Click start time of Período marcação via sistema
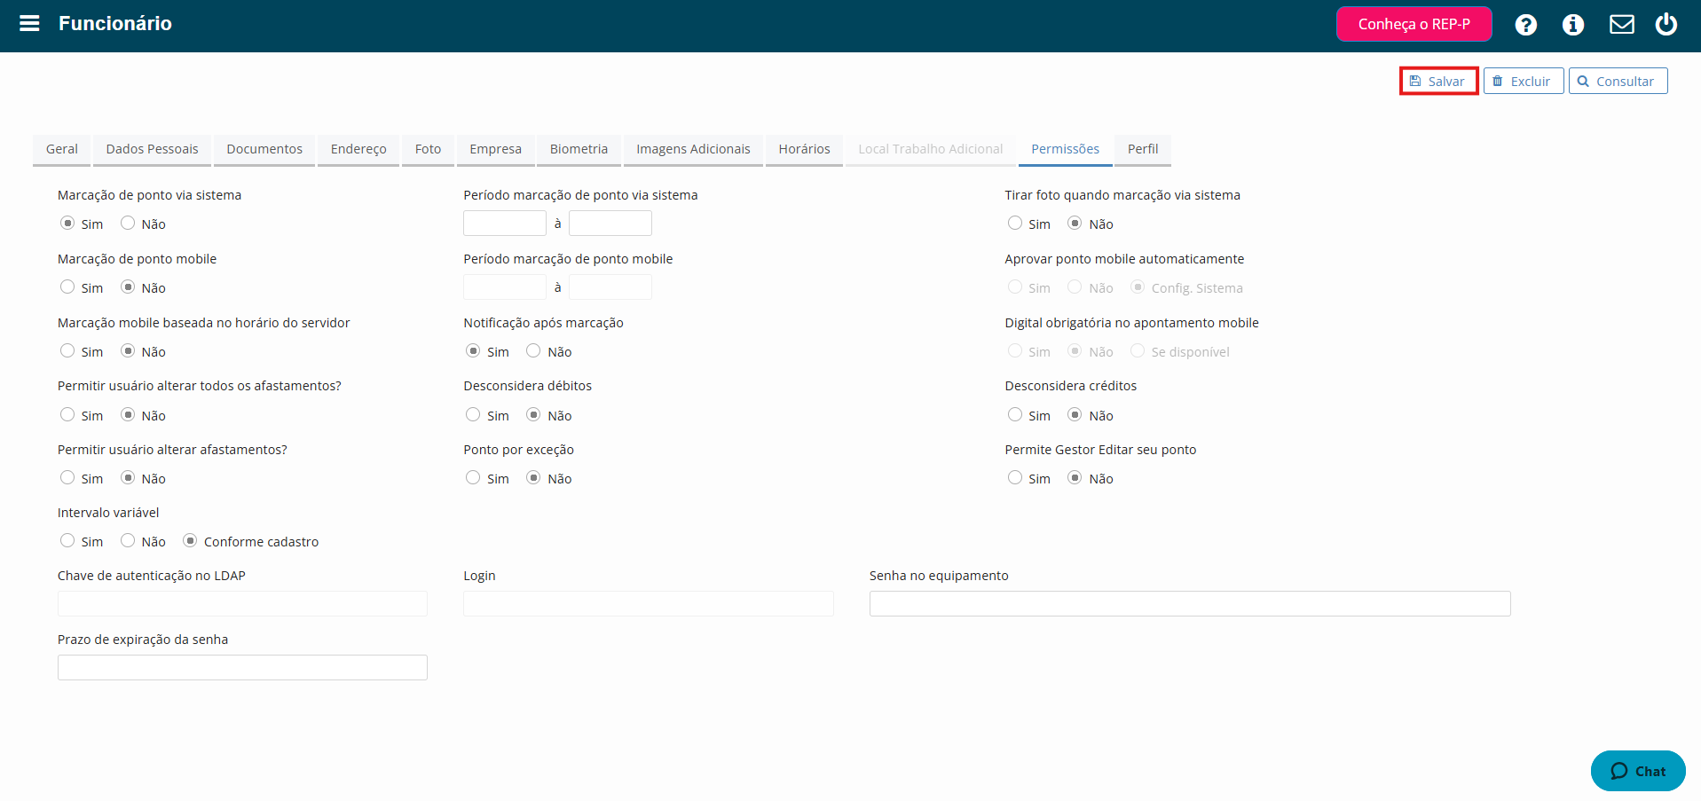Image resolution: width=1701 pixels, height=801 pixels. pyautogui.click(x=505, y=224)
